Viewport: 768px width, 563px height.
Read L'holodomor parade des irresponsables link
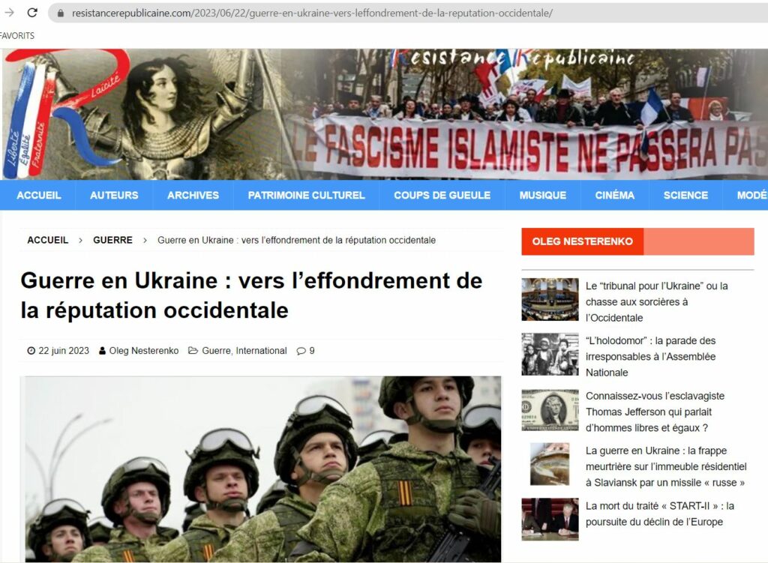pyautogui.click(x=651, y=356)
